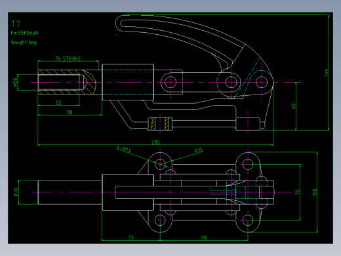Select the R15 radius callout
The image size is (341, 256).
[199, 150]
